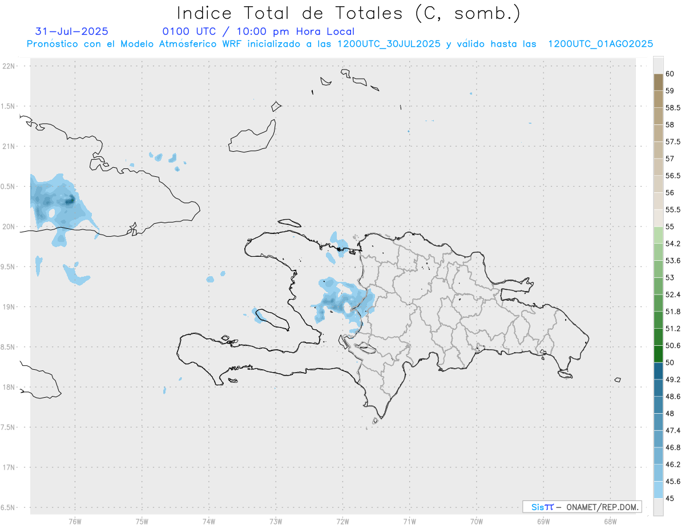Click legend value "45"

click(x=670, y=498)
